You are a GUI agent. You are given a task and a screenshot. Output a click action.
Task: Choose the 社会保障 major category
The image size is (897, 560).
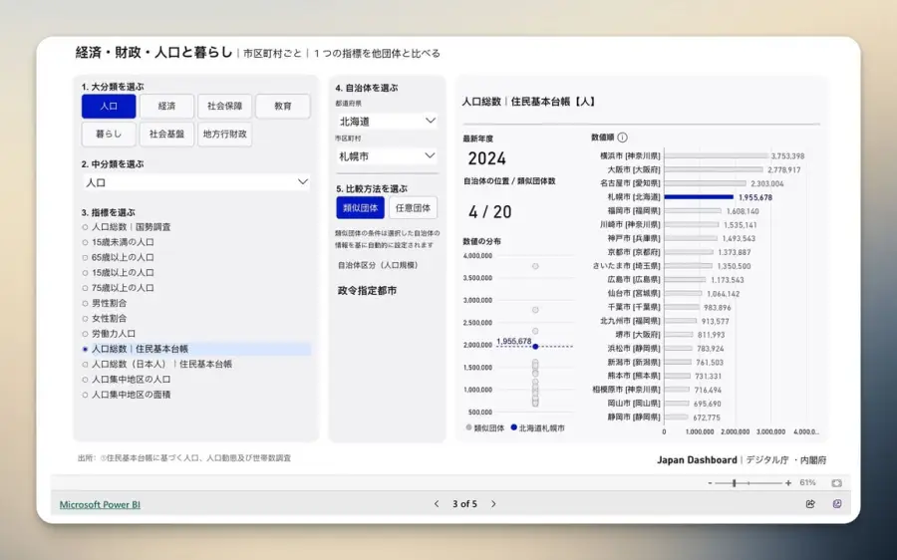tap(225, 107)
